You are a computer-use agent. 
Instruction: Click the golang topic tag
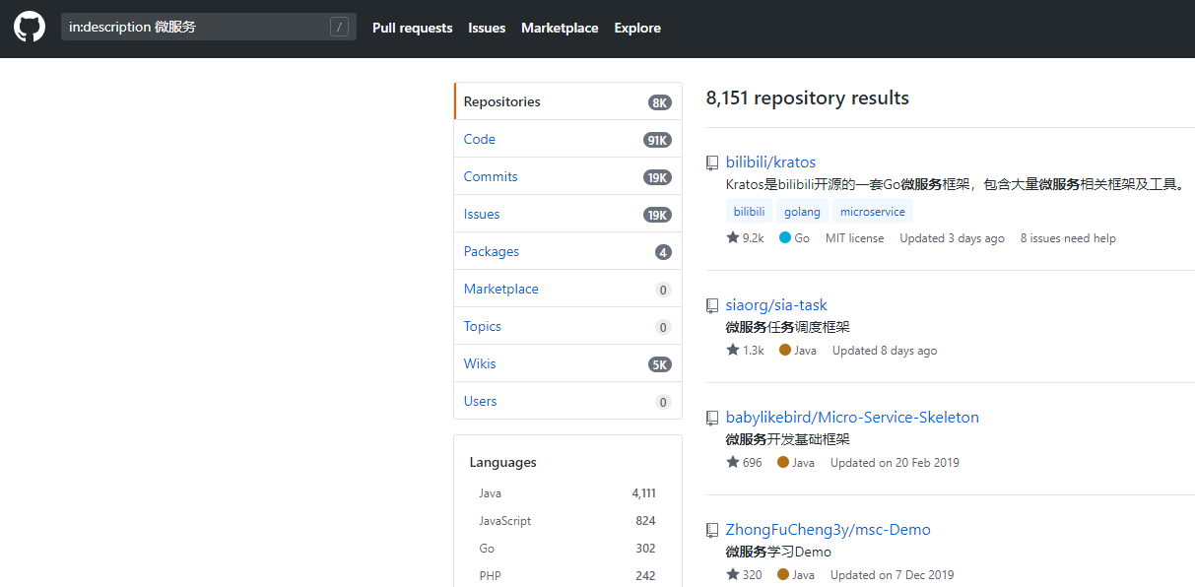pyautogui.click(x=802, y=211)
